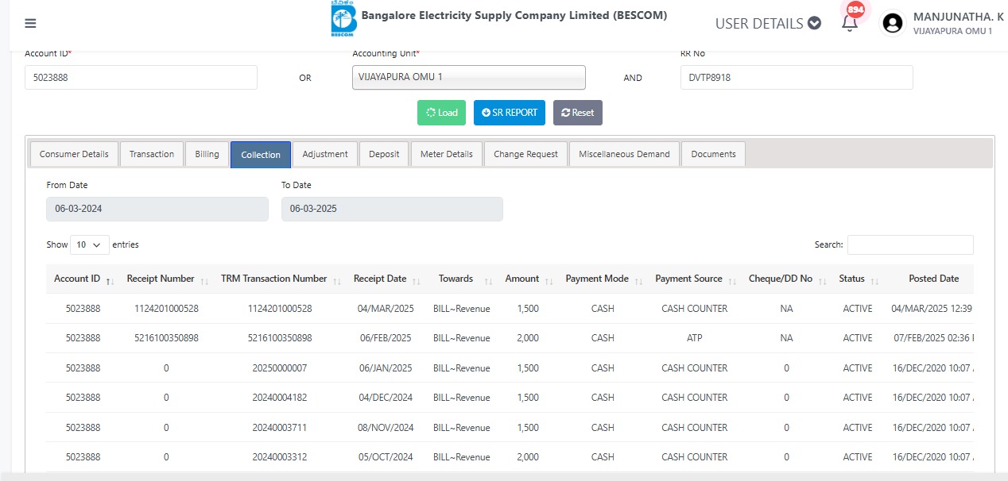The width and height of the screenshot is (1008, 481).
Task: Click the BESCOM logo
Action: [343, 19]
